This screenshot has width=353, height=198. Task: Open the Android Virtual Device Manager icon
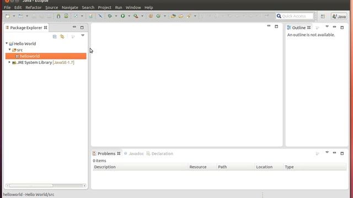pos(66,16)
